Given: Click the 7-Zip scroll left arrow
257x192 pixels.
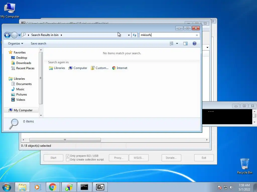Looking at the screenshot, I should pyautogui.click(x=23, y=140).
